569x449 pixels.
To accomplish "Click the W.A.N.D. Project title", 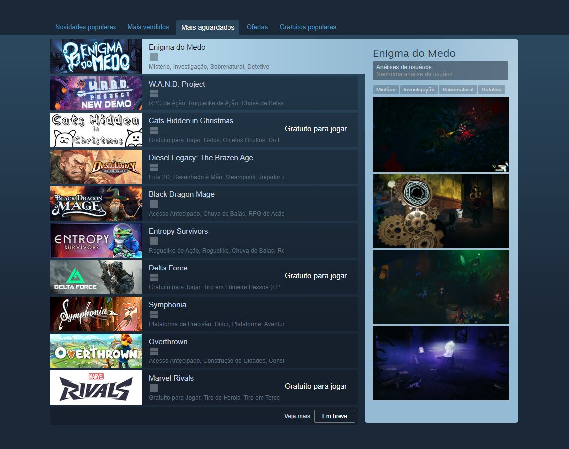I will click(x=177, y=84).
